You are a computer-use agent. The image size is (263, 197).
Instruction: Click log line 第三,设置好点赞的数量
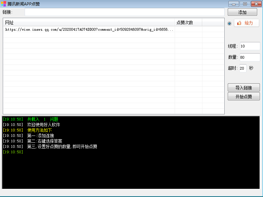coord(62,147)
